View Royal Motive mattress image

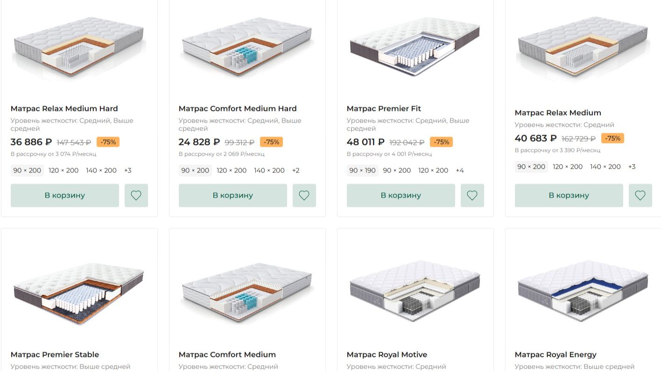pos(415,291)
